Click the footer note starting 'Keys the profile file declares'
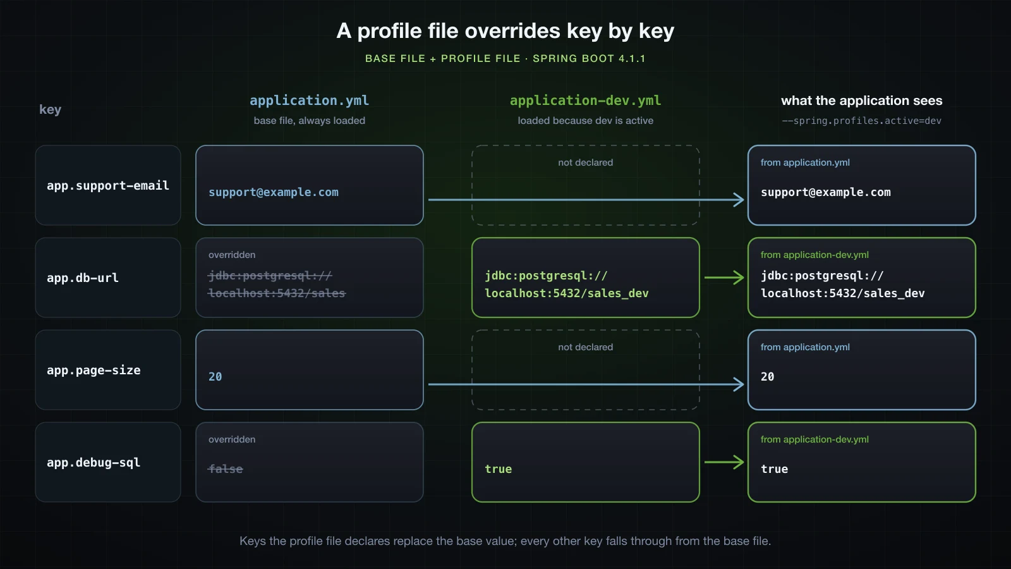 505,541
